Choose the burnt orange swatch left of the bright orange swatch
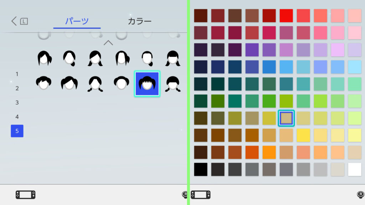 click(x=252, y=152)
